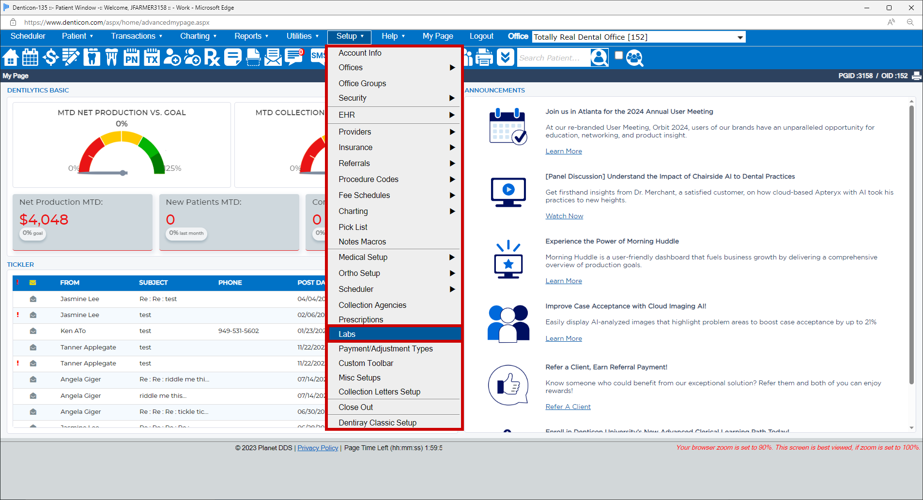Click the open envelope icon for Ken ATo
923x500 pixels.
(33, 331)
